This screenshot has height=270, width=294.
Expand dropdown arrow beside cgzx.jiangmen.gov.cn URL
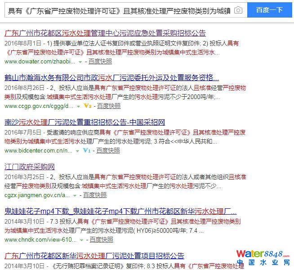tap(75, 195)
